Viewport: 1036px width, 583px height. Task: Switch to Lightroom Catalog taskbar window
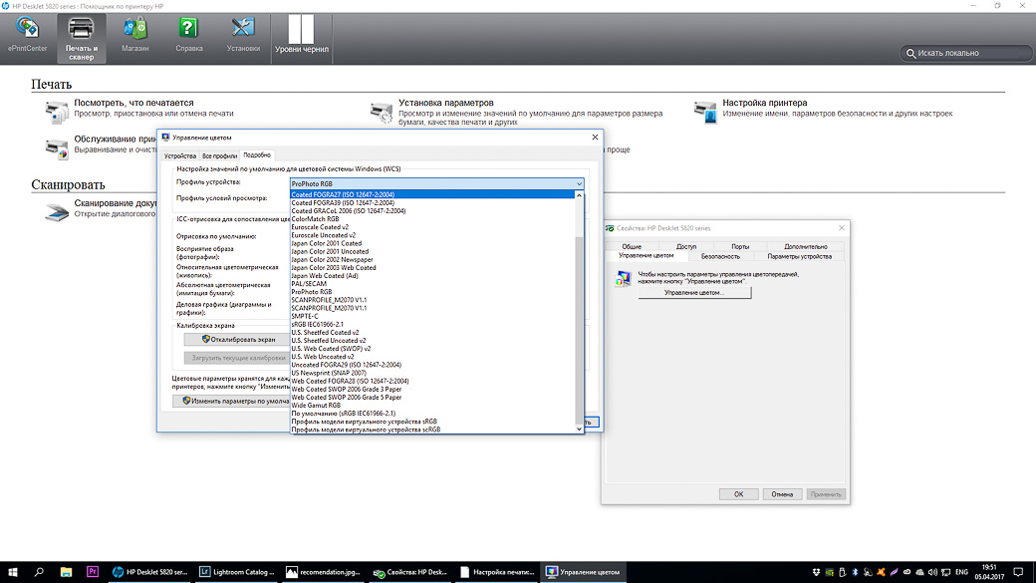pos(237,572)
